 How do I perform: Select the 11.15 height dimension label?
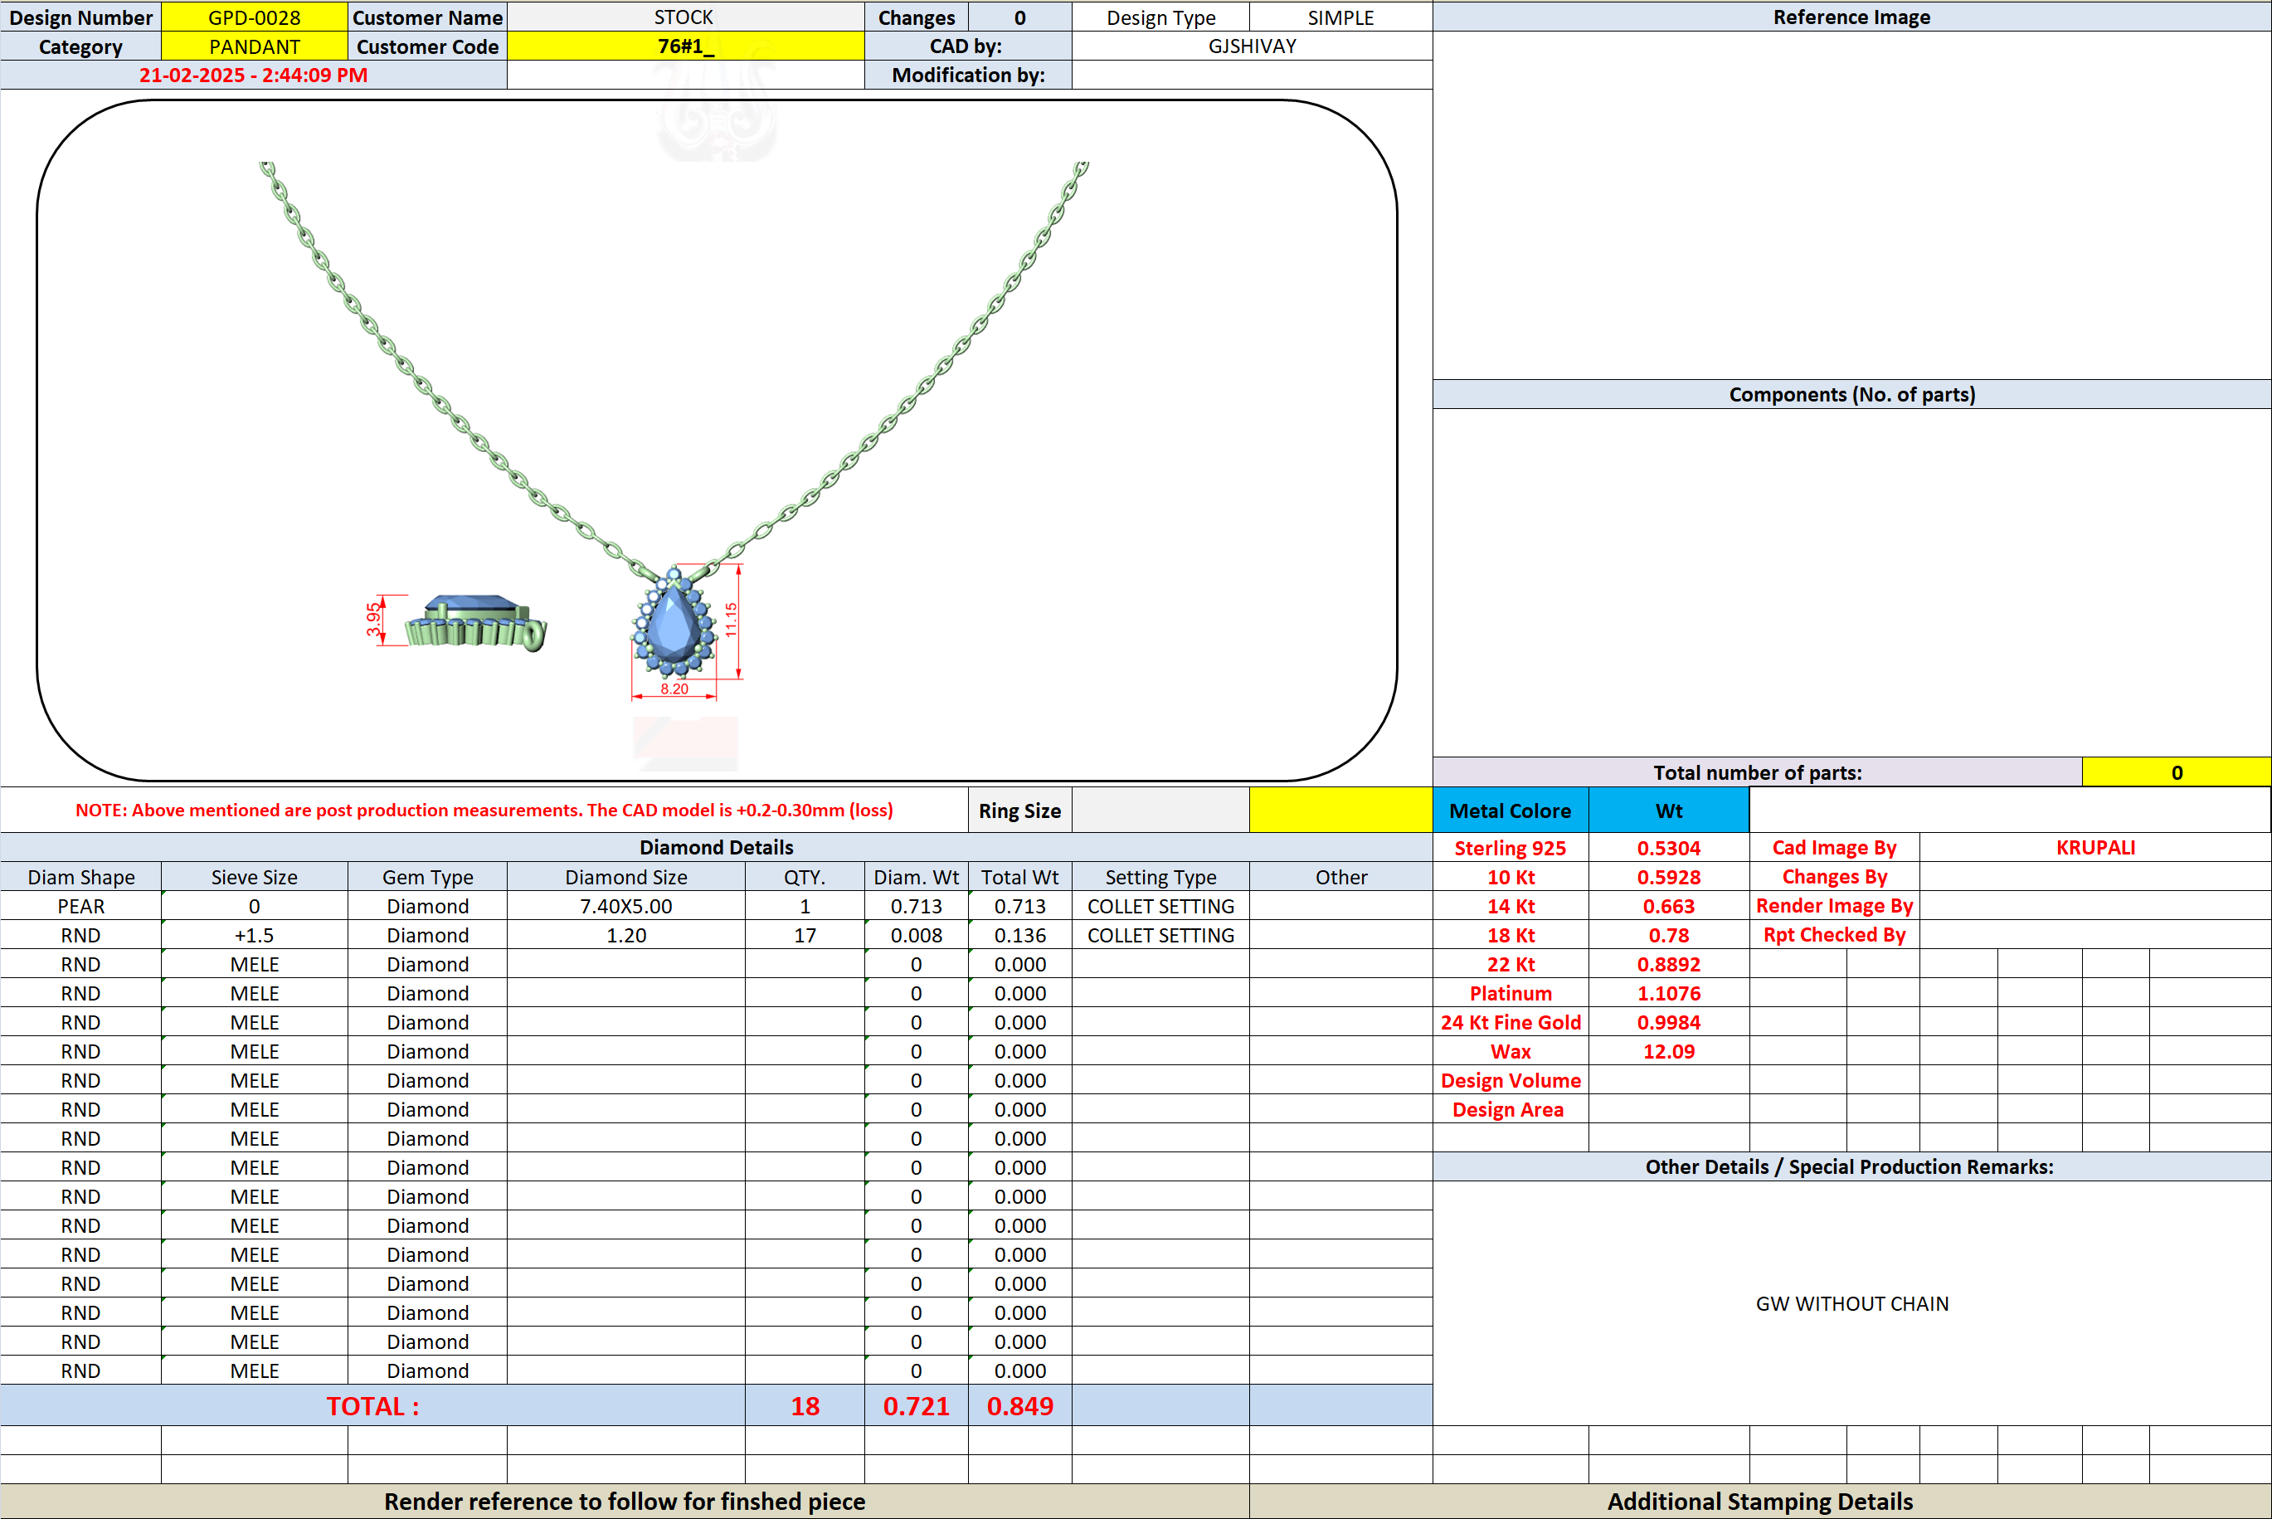731,620
